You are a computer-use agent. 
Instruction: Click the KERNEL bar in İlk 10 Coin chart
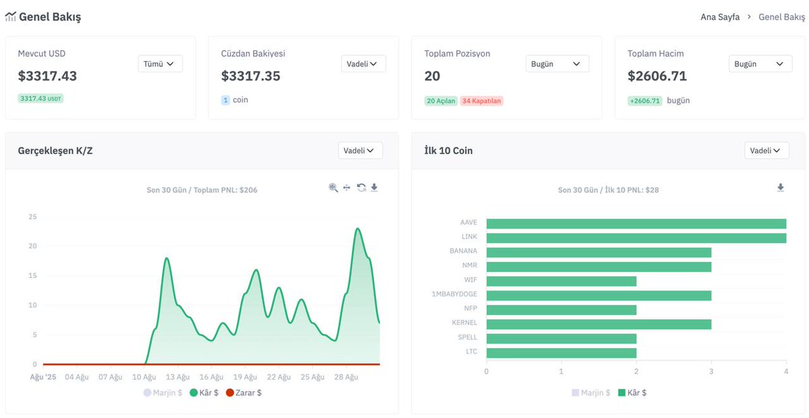599,324
